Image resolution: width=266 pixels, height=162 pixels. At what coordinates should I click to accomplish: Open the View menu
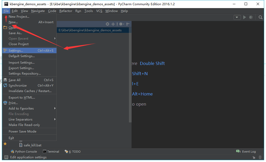24,11
